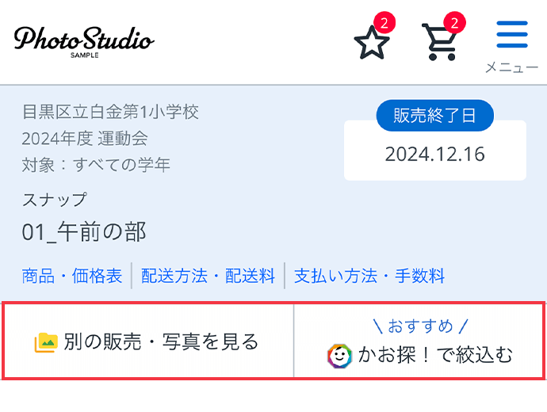Click the 01_午前の部 title
Image resolution: width=547 pixels, height=412 pixels.
tap(84, 232)
